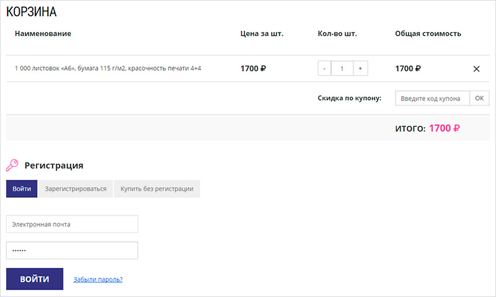Click the КОРЗИНА page heading
496x297 pixels.
click(32, 12)
